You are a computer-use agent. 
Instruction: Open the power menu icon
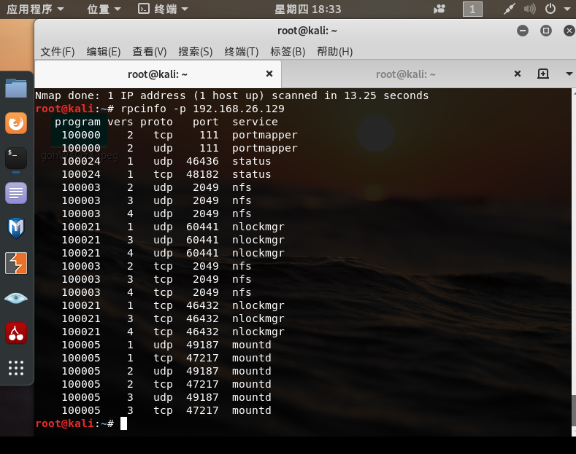[550, 9]
